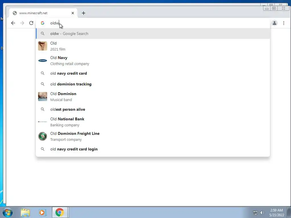Reload the page with the refresh icon
Screen dimensions: 291x218
point(31,23)
